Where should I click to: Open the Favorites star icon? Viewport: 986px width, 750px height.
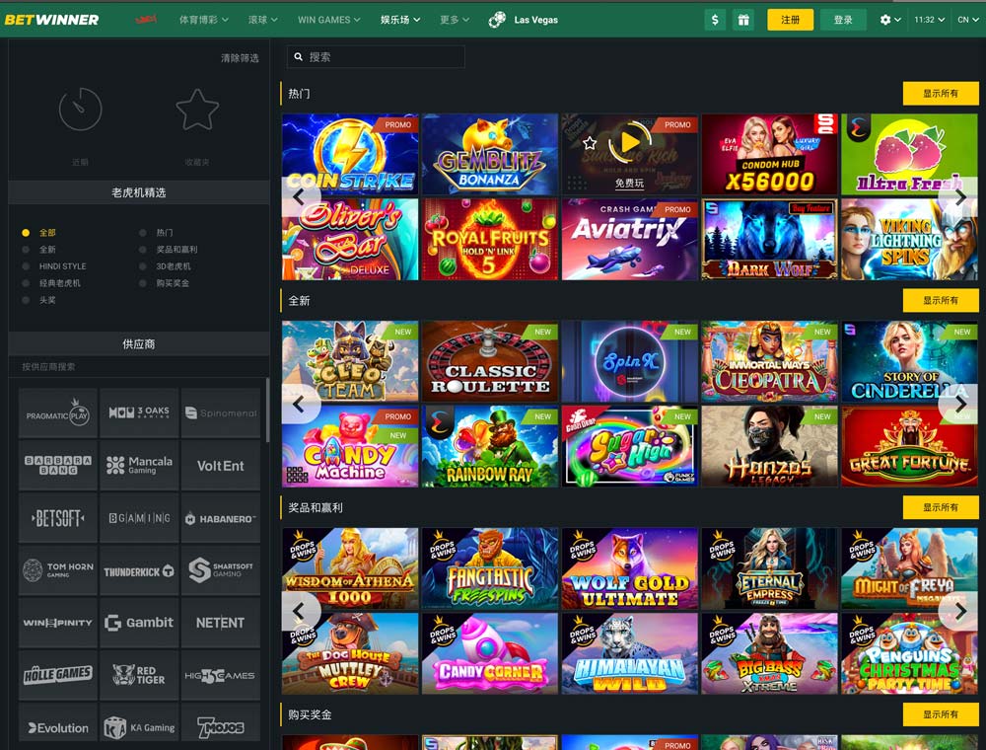[x=197, y=110]
